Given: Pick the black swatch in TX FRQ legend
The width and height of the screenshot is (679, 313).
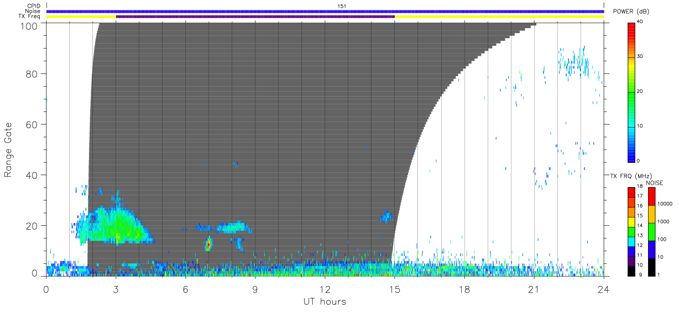Looking at the screenshot, I should pyautogui.click(x=631, y=271).
